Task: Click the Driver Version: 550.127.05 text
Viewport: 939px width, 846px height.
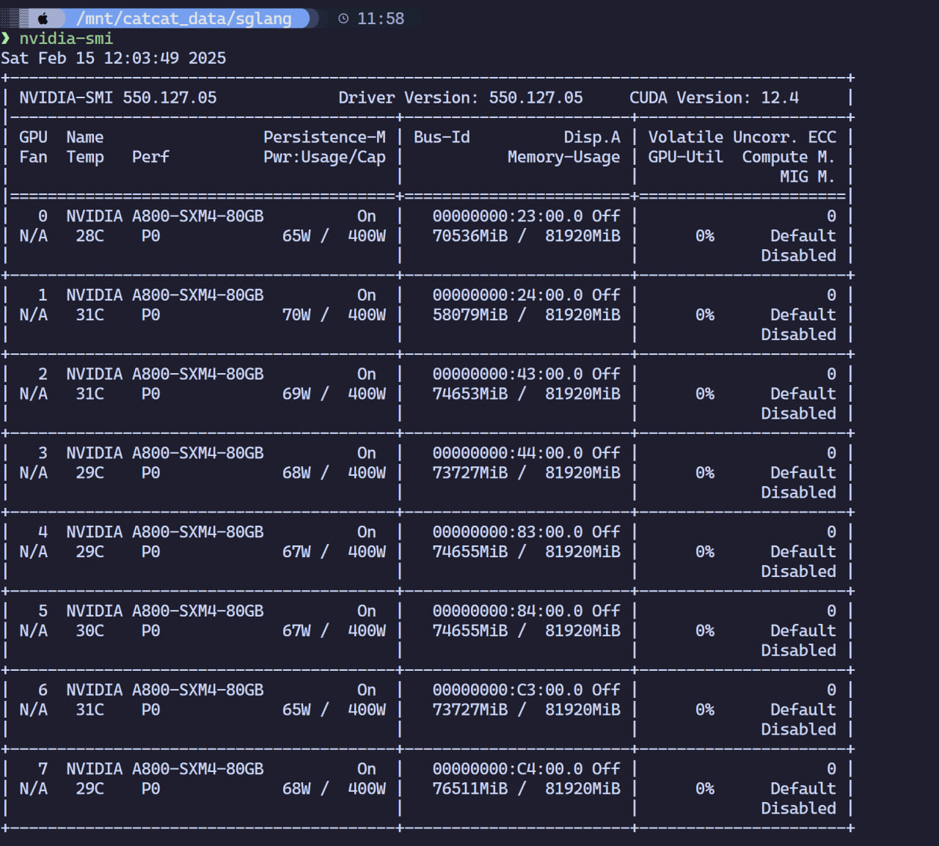Action: coord(461,98)
